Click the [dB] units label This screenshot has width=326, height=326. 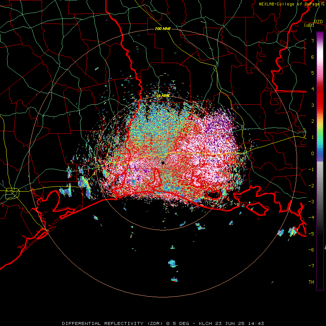tap(309, 25)
